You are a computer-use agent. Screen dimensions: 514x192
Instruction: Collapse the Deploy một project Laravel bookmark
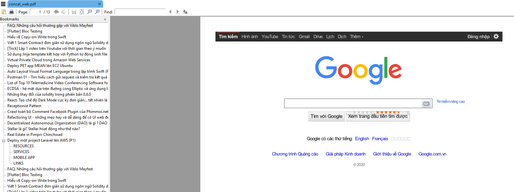coord(4,140)
